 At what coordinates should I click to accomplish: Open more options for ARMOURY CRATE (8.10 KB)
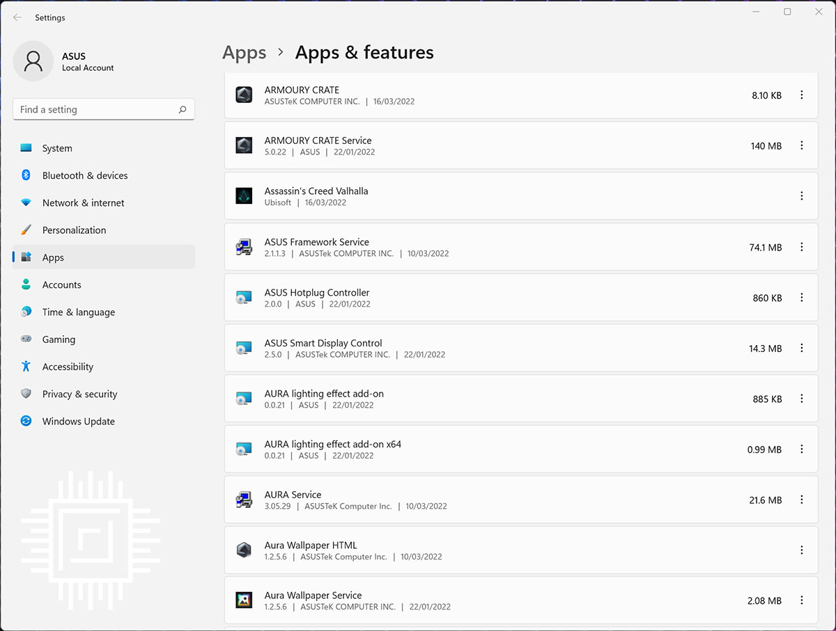[802, 95]
